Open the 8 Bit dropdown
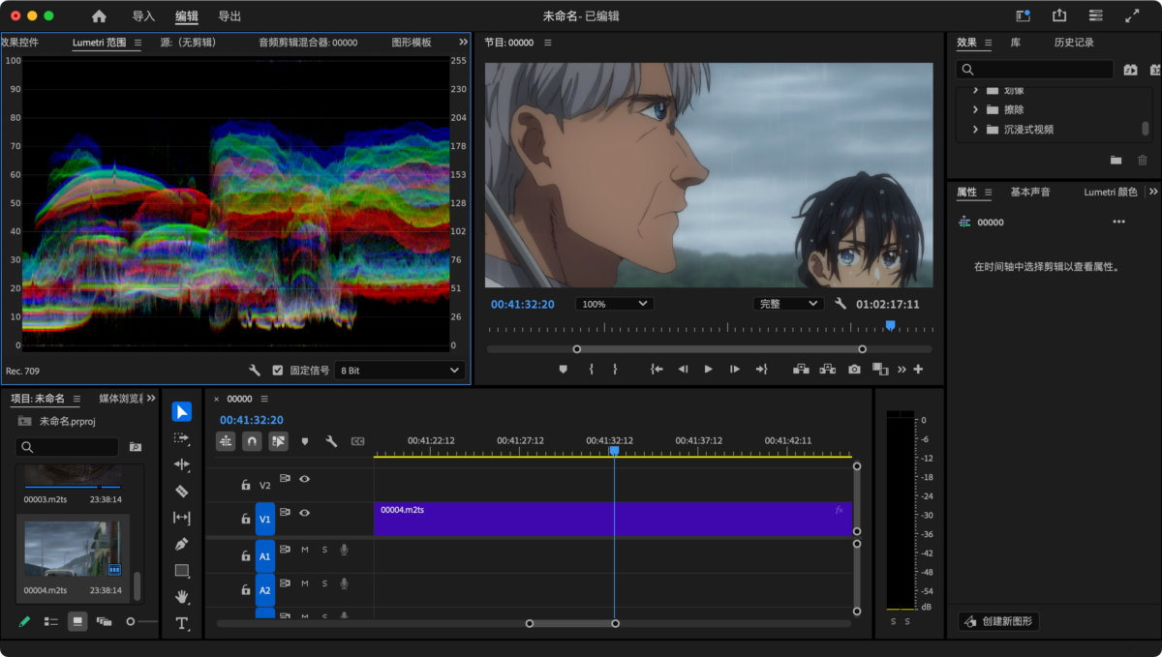1162x657 pixels. (x=400, y=371)
